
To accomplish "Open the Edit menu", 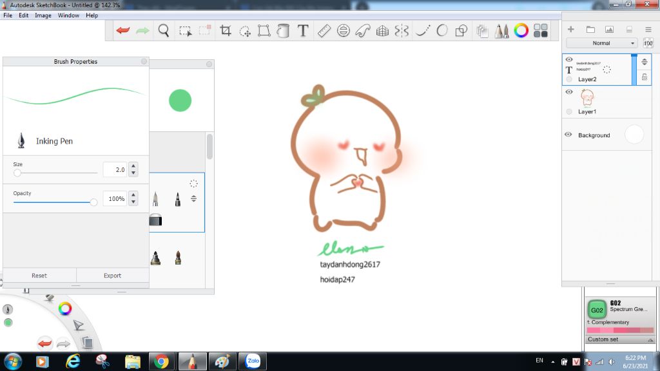I will click(24, 15).
